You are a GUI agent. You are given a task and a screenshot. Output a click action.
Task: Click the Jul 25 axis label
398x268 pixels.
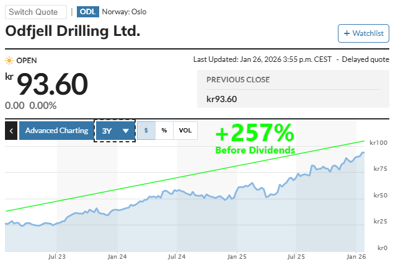[x=296, y=257]
